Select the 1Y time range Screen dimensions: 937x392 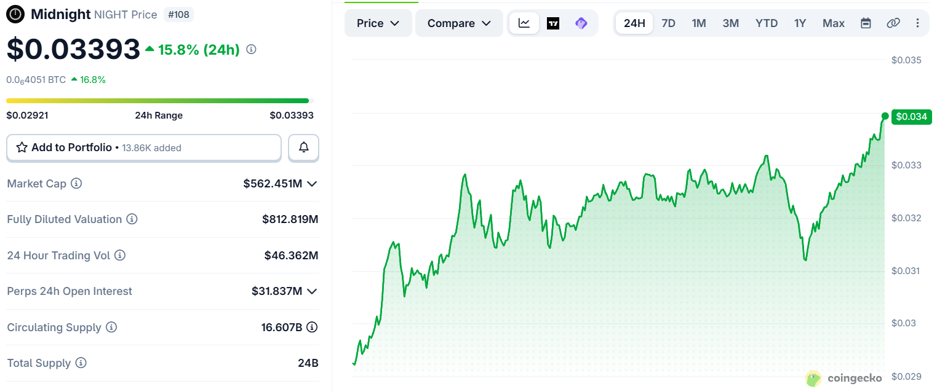point(800,23)
